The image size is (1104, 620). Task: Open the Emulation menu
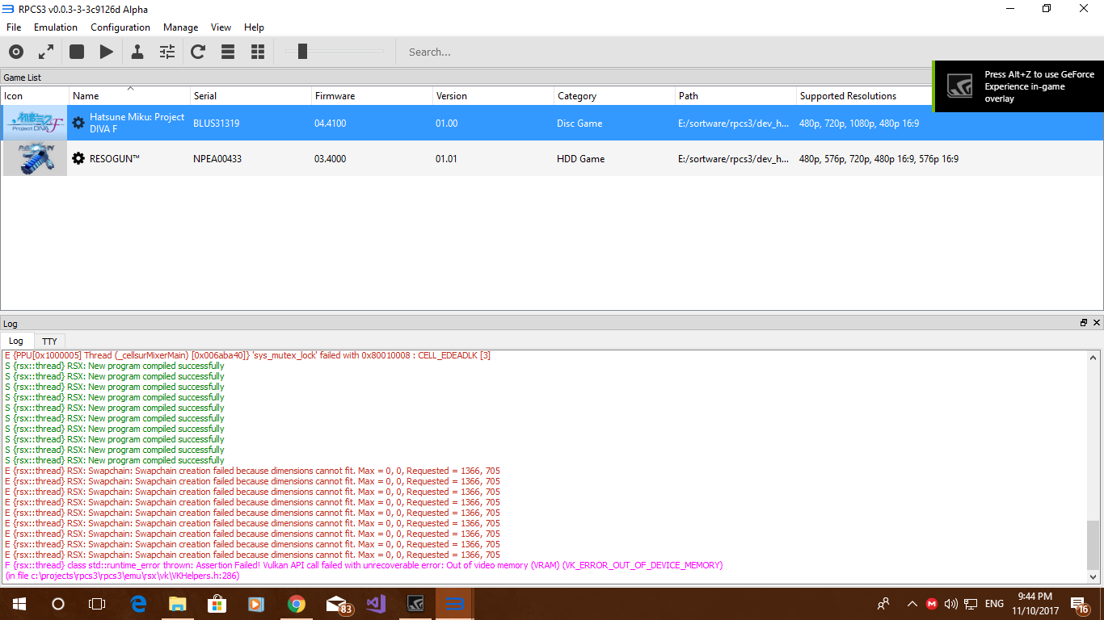[56, 27]
